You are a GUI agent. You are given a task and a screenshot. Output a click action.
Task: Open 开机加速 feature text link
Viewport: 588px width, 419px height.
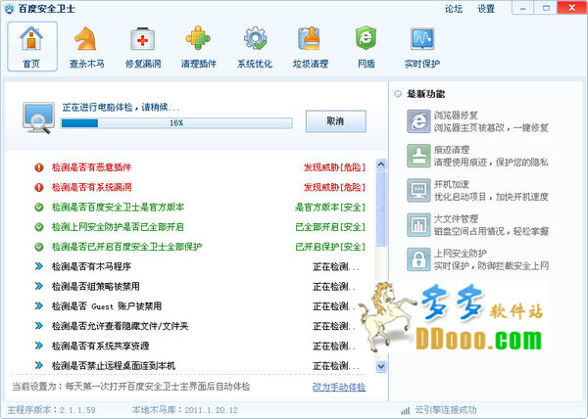452,184
